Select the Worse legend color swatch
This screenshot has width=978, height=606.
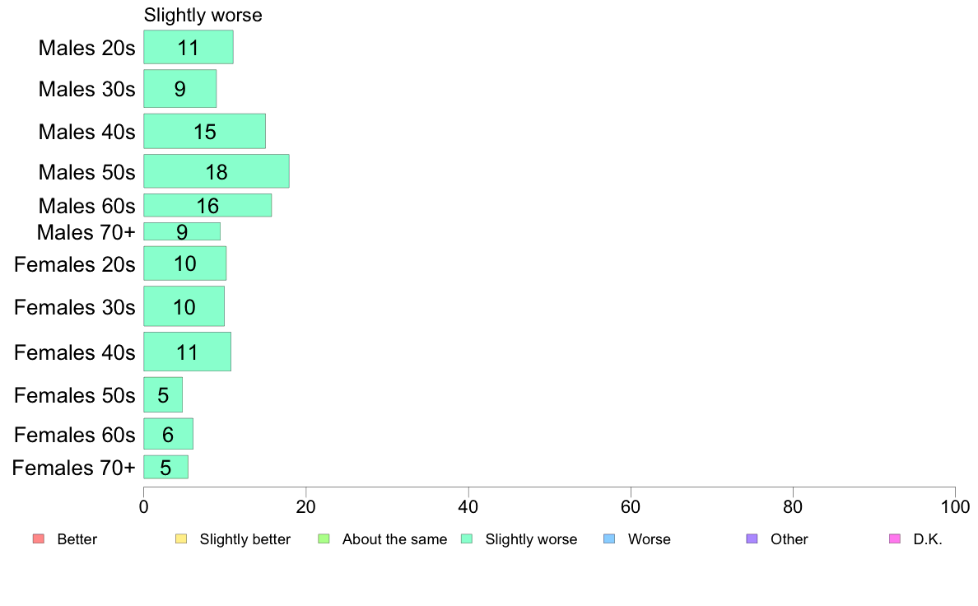[x=609, y=539]
